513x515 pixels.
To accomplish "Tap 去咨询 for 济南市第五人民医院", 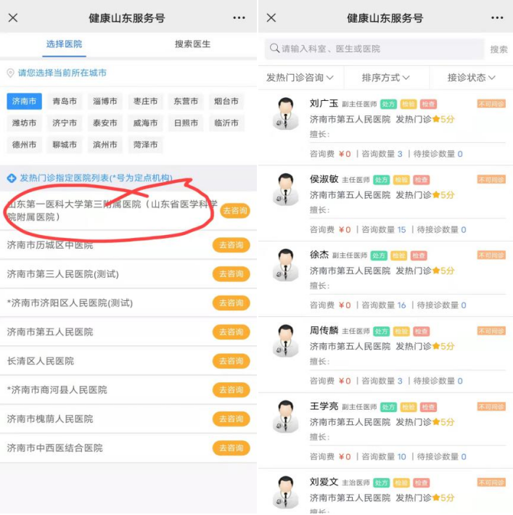I will (231, 332).
